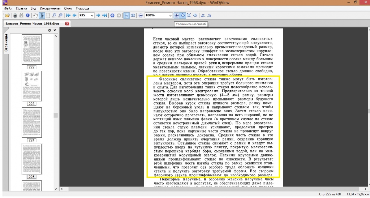This screenshot has width=370, height=198.
Task: Open Find with the binoculars icon
Action: pos(21,16)
